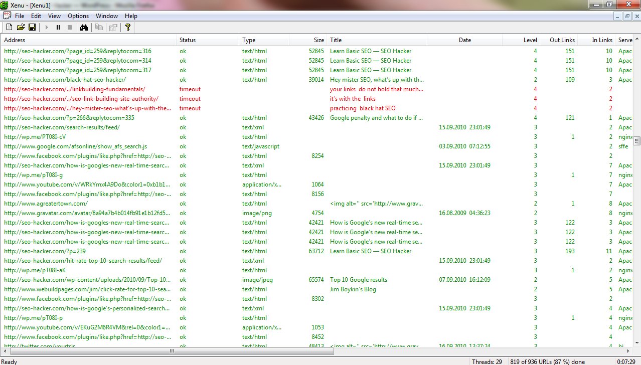Click the Open folder toolbar icon
641x365 pixels.
pos(21,28)
